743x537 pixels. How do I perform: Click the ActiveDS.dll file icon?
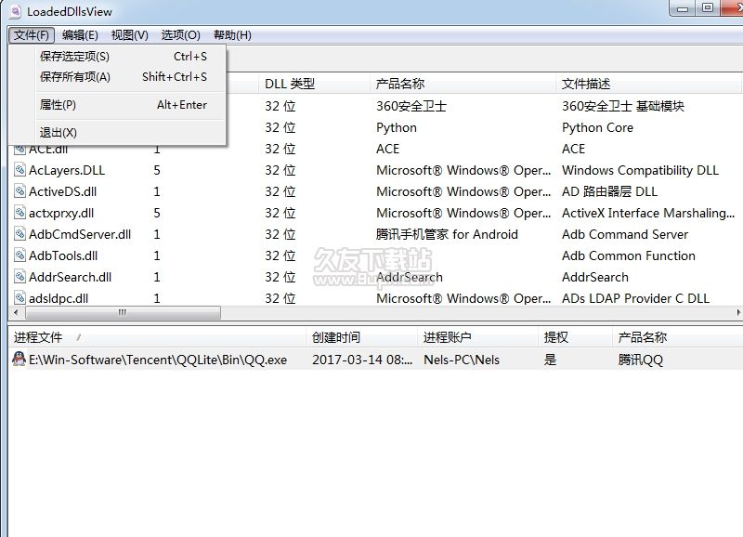tap(20, 191)
